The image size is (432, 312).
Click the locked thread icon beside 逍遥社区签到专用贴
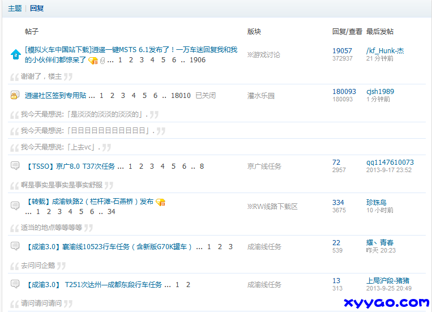click(15, 95)
